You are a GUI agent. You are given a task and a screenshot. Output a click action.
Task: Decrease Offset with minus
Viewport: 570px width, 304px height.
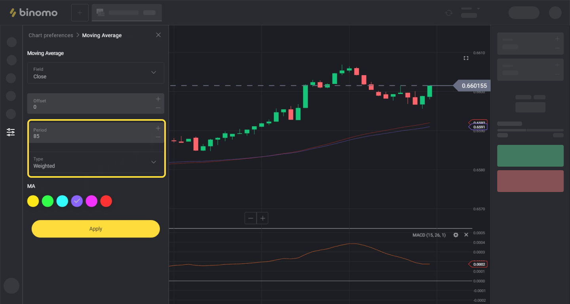click(x=158, y=108)
